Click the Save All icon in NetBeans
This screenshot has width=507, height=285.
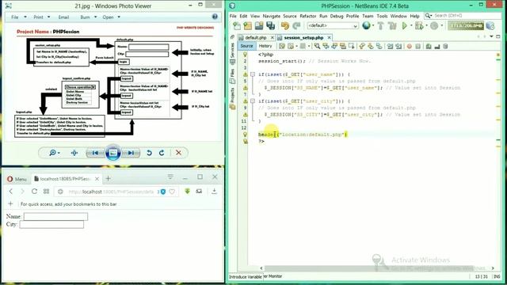coord(270,25)
